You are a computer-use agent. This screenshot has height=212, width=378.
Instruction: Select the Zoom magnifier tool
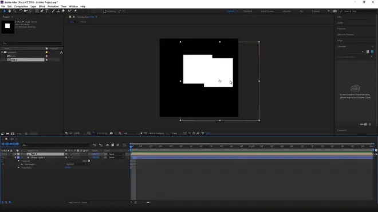click(x=14, y=11)
